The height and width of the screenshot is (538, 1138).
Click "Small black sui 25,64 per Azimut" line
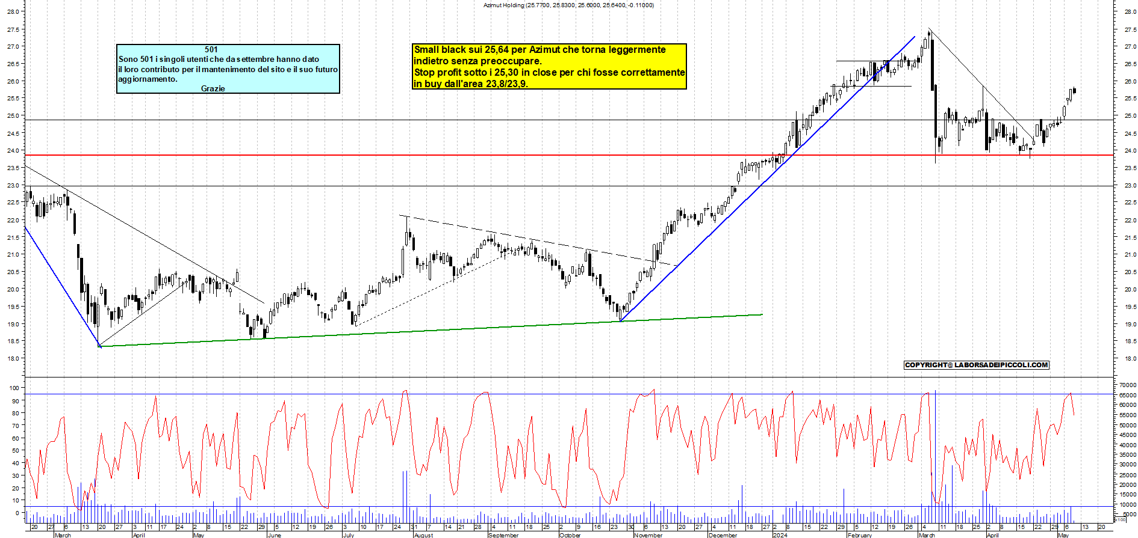click(539, 50)
